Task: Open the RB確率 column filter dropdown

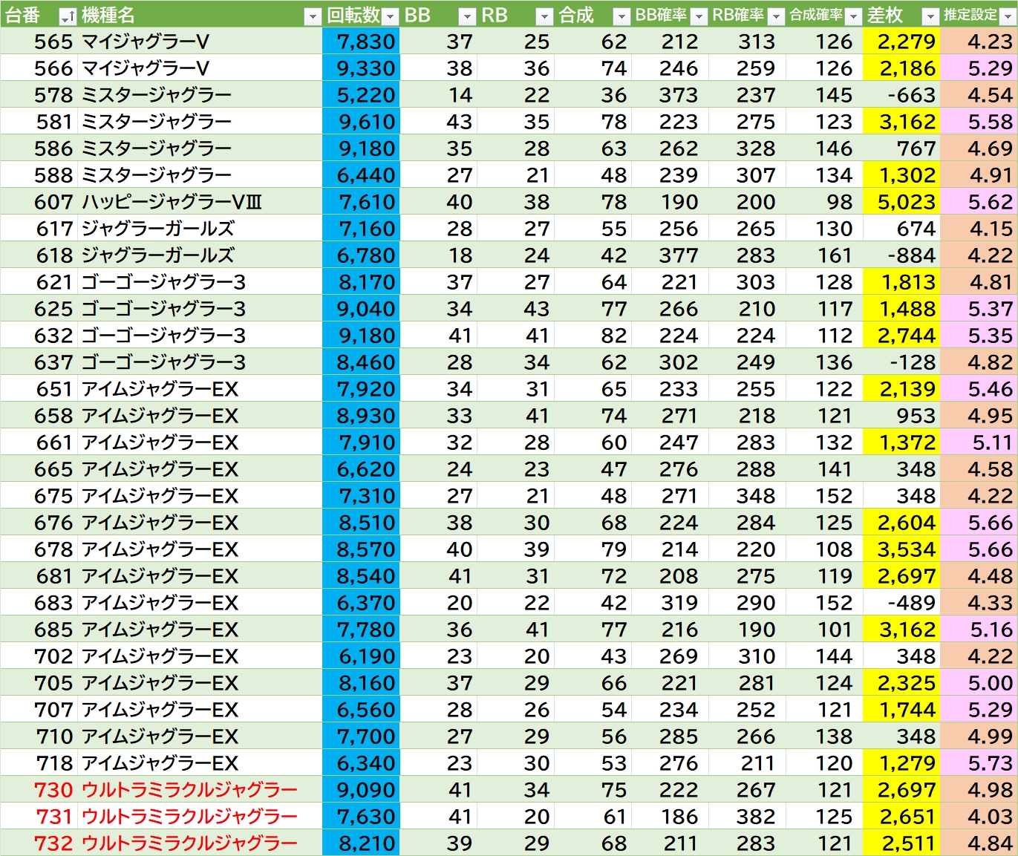Action: pos(777,16)
